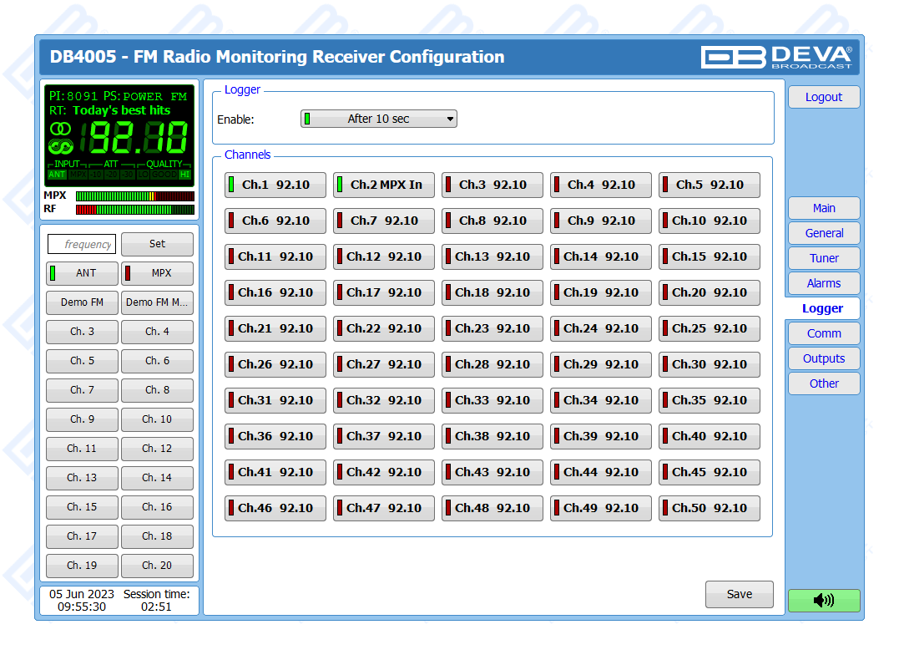Click the DEVA Broadcast logo
Image resolution: width=899 pixels, height=655 pixels.
[x=776, y=57]
